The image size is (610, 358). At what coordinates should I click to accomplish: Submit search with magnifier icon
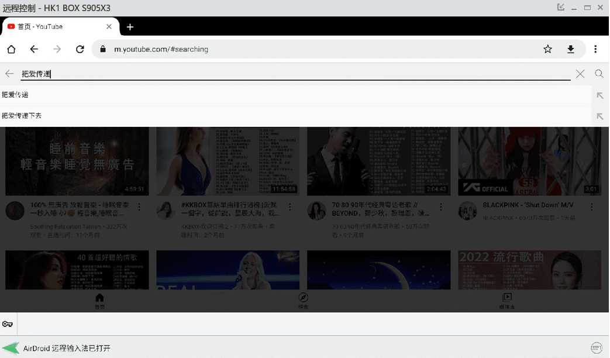point(599,74)
